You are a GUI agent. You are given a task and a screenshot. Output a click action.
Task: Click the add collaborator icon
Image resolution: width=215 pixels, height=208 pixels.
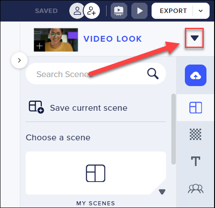pos(92,11)
